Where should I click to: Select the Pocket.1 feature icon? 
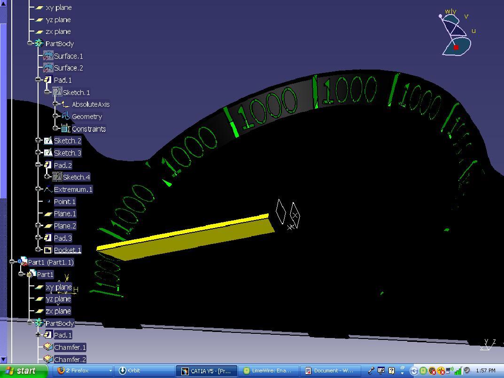pyautogui.click(x=48, y=250)
